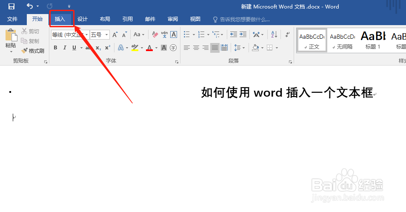Image resolution: width=406 pixels, height=212 pixels.
Task: Expand the 粘贴 options arrow
Action: pos(11,52)
